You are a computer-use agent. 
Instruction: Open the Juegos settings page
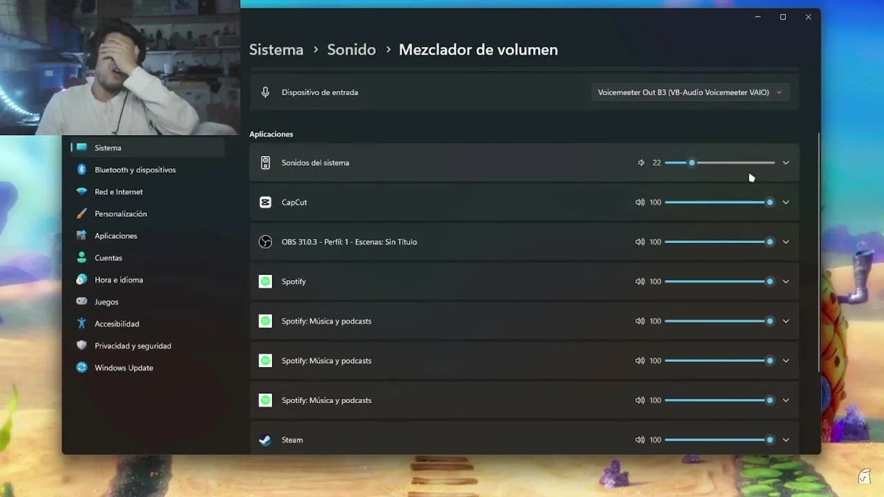click(x=147, y=302)
